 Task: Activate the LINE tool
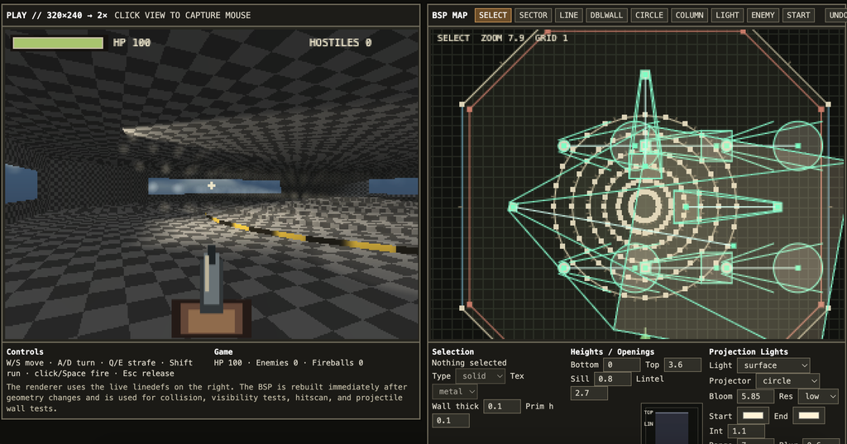(568, 15)
